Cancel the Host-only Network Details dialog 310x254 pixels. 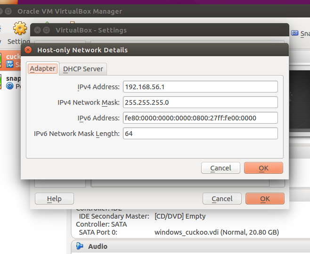click(x=220, y=168)
